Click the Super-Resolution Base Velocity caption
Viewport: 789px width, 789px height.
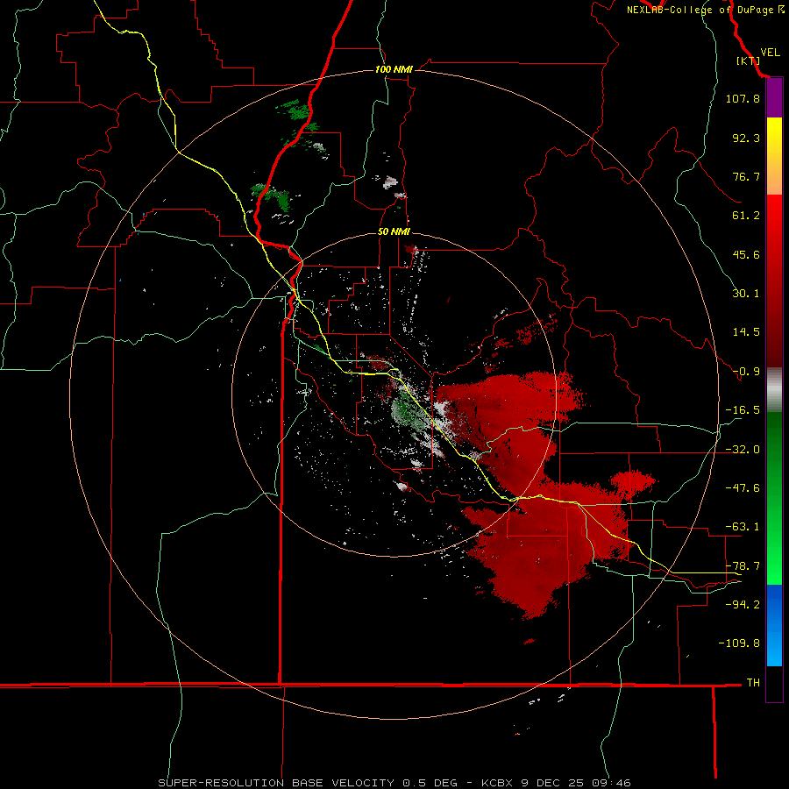click(394, 783)
